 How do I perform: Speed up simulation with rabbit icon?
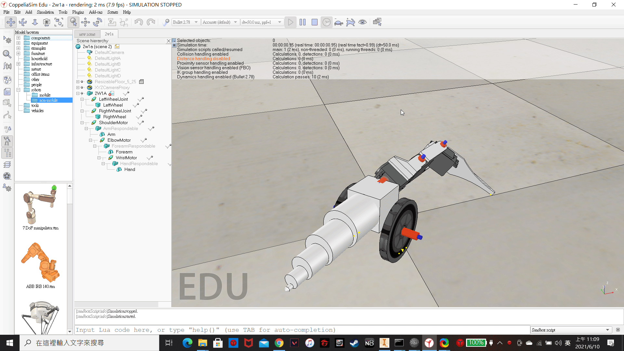(351, 22)
